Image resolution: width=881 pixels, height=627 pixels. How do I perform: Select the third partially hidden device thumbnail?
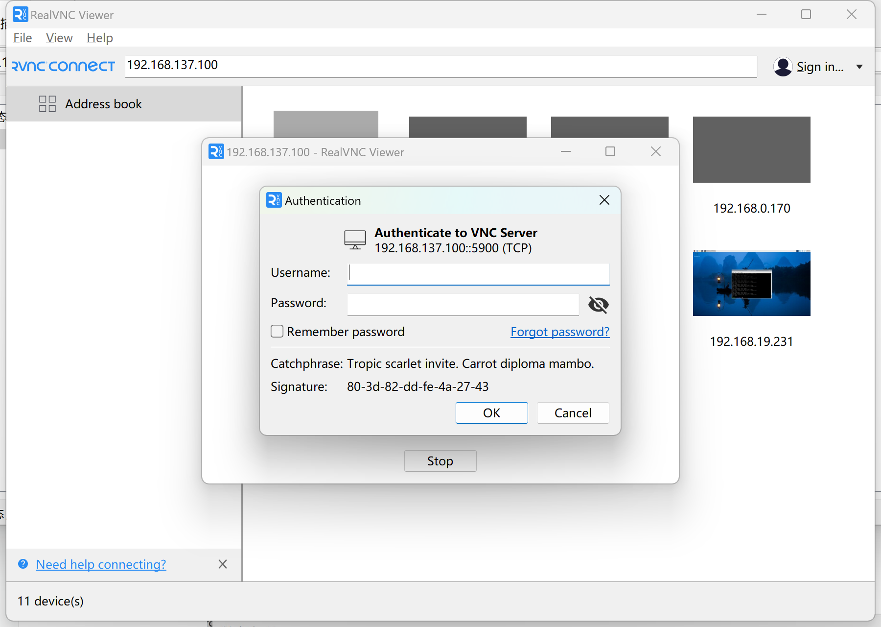[x=610, y=127]
